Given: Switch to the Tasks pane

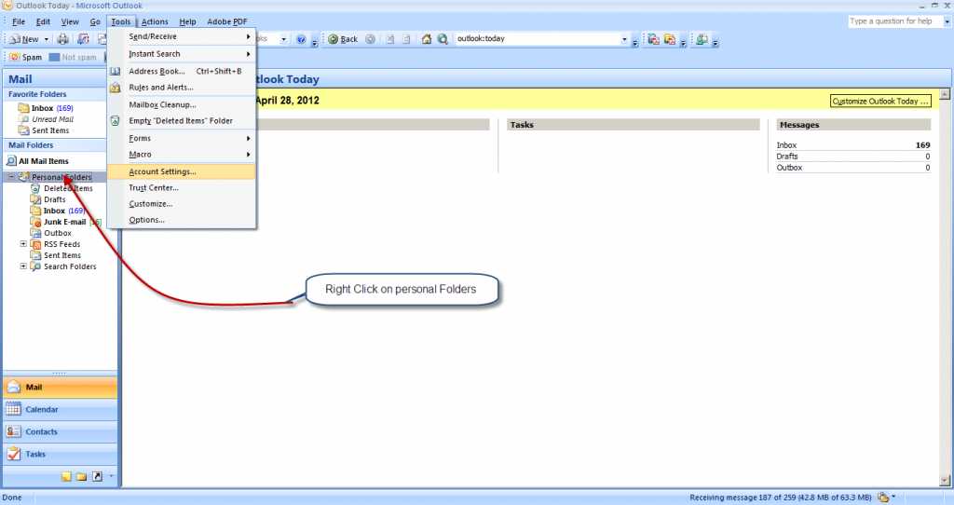Looking at the screenshot, I should pos(61,454).
